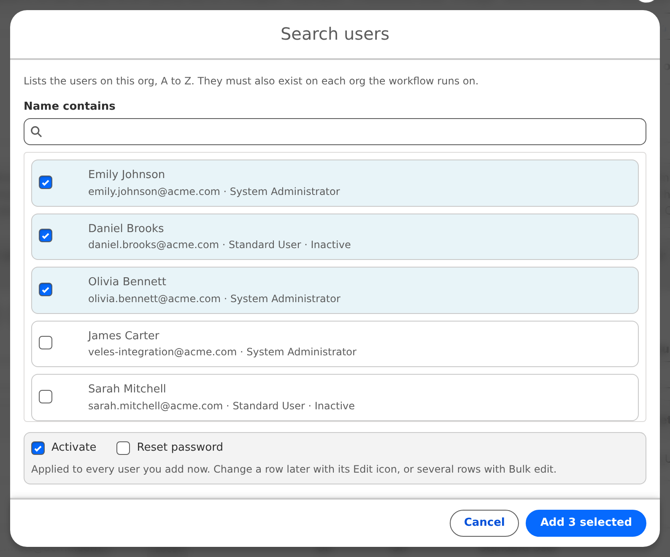This screenshot has height=557, width=670.
Task: Select the Emily Johnson name text
Action: click(127, 174)
